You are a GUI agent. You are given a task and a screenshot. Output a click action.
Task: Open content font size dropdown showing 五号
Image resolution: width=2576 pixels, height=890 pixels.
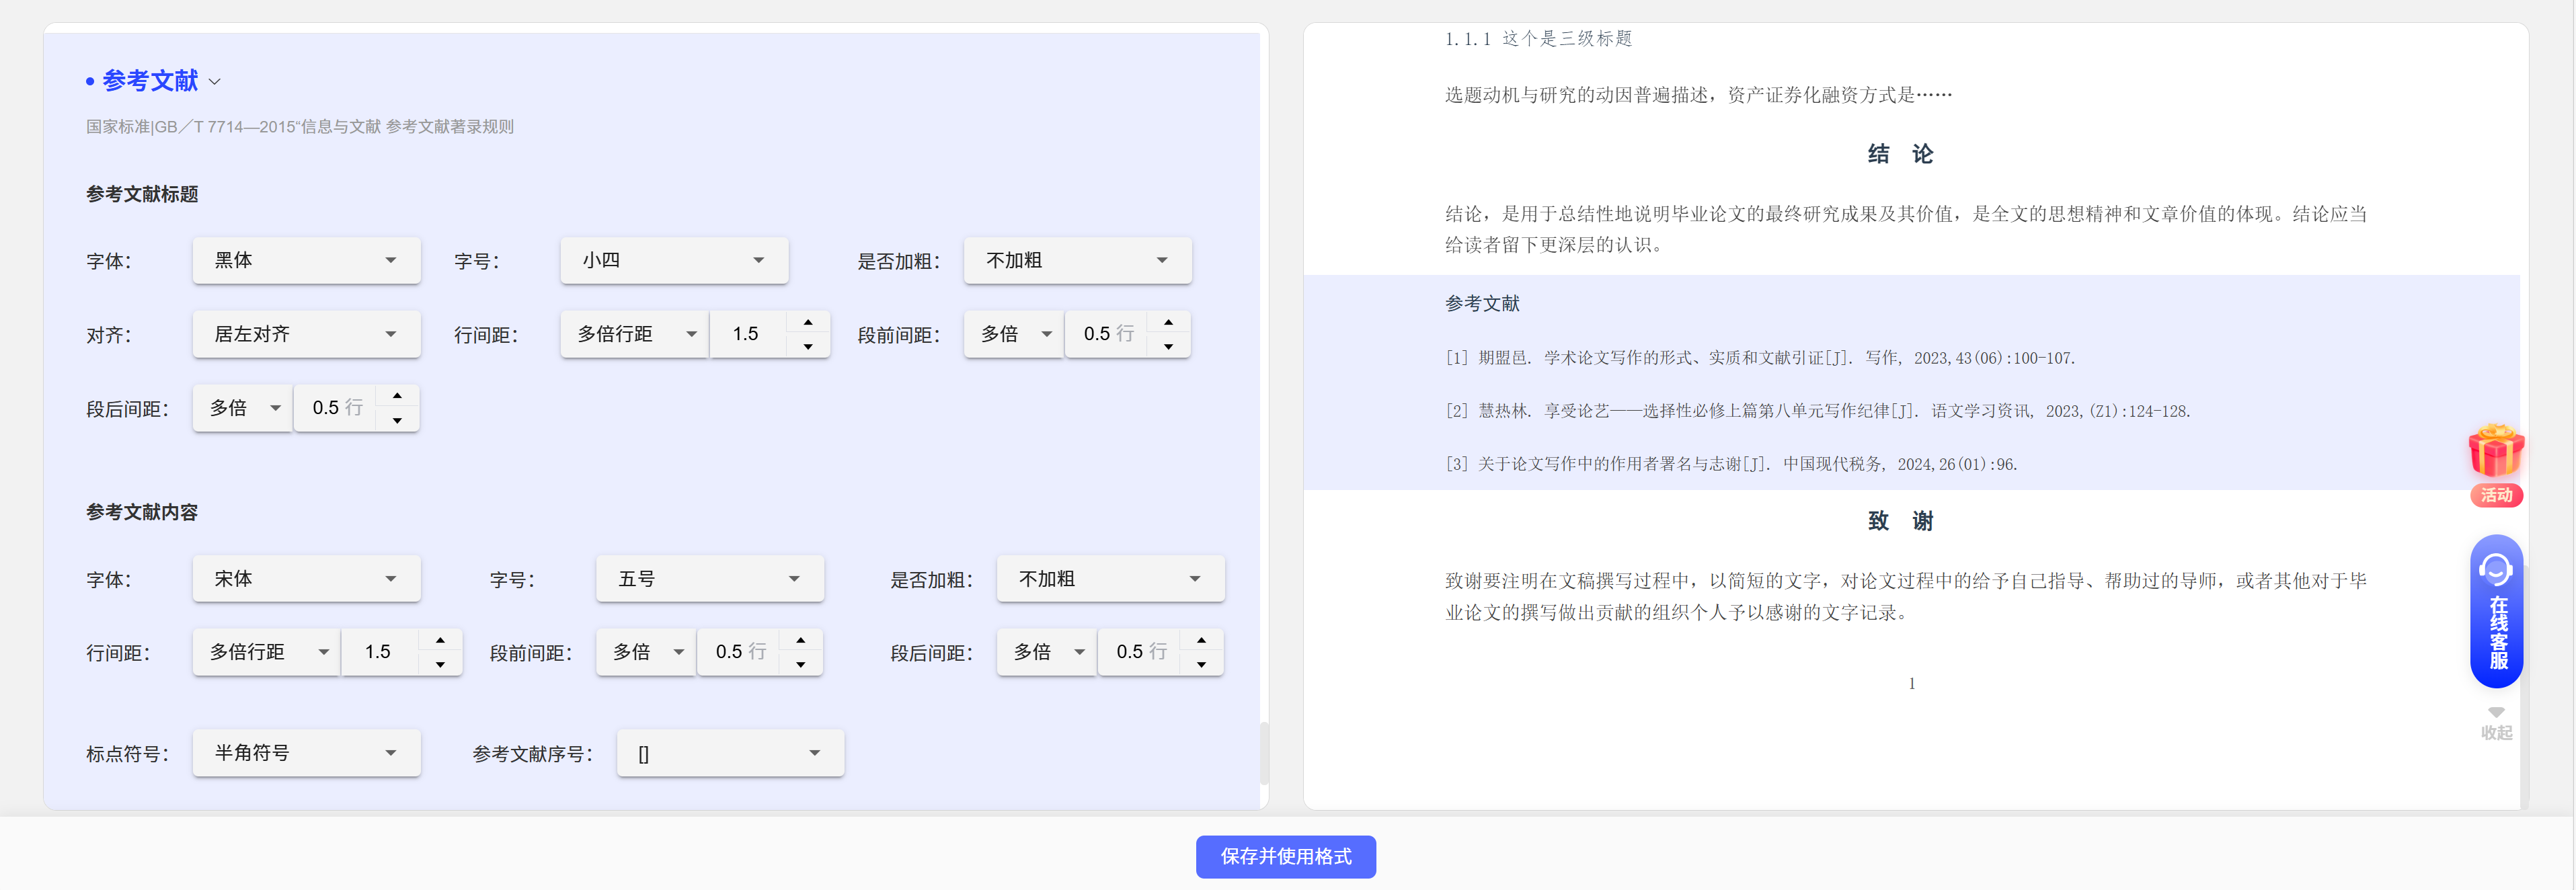[709, 579]
